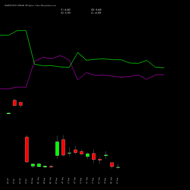Viewport: 190px width, 190px height.
Task: Click the large green candle above 07 Aug
Action: point(57,149)
